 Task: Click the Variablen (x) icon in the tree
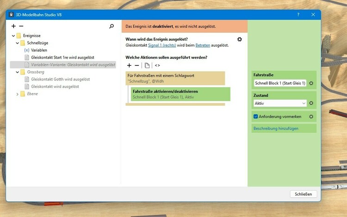click(27, 50)
